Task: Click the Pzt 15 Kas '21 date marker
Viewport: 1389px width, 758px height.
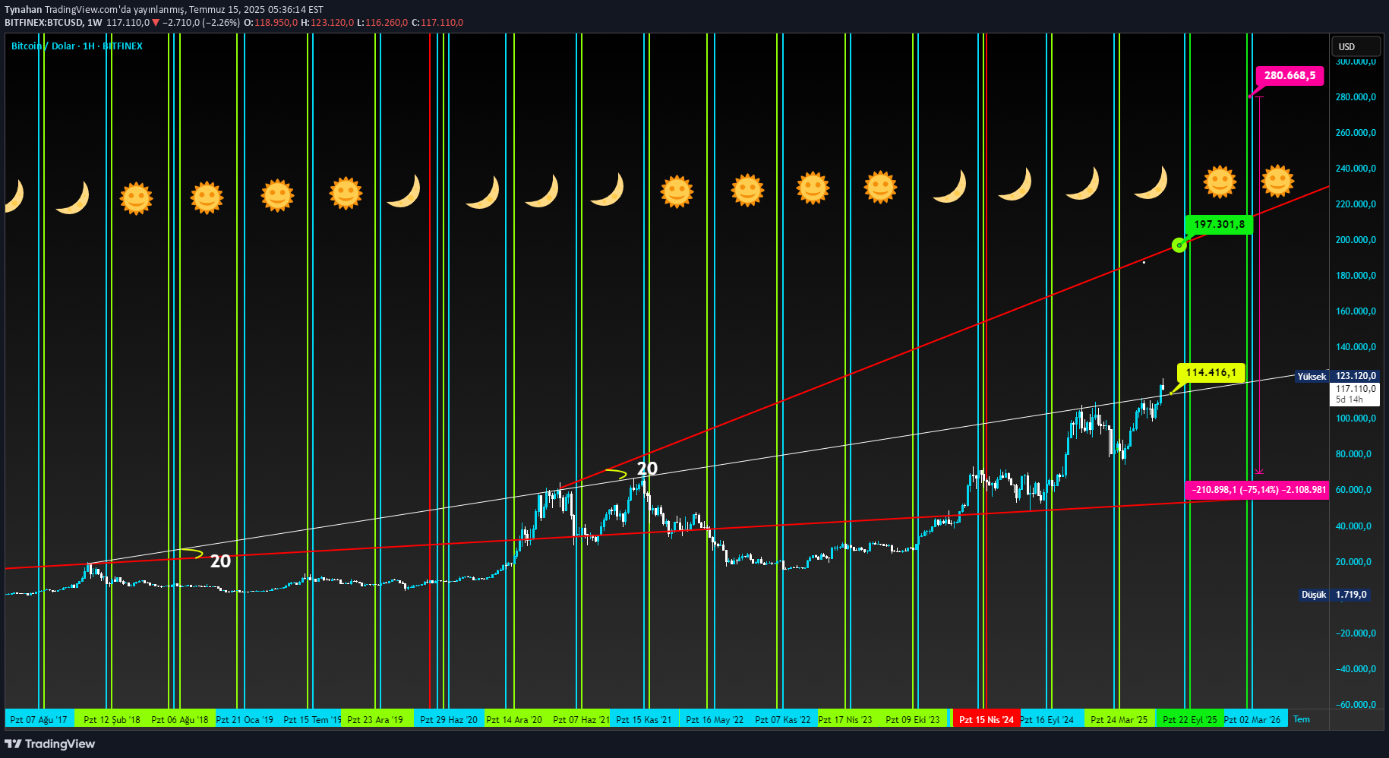Action: pyautogui.click(x=643, y=719)
